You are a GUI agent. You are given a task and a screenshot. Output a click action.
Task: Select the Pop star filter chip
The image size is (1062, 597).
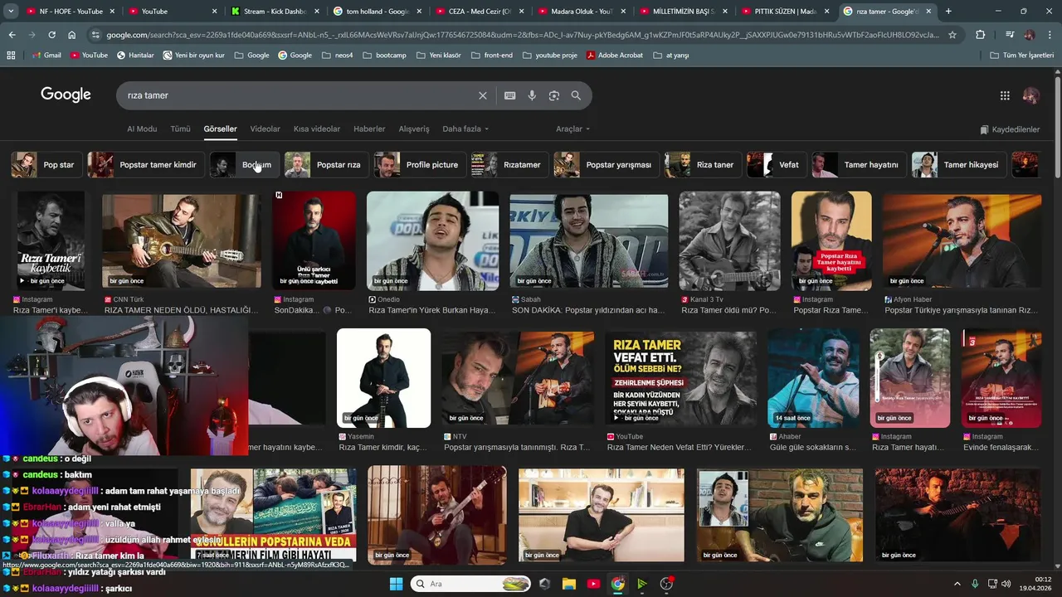pyautogui.click(x=46, y=165)
